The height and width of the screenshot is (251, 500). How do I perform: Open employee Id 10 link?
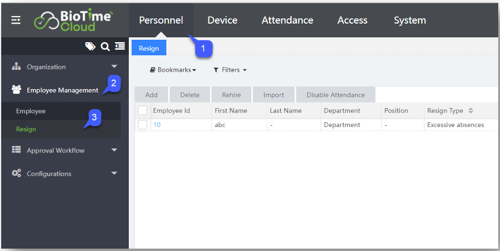click(157, 125)
